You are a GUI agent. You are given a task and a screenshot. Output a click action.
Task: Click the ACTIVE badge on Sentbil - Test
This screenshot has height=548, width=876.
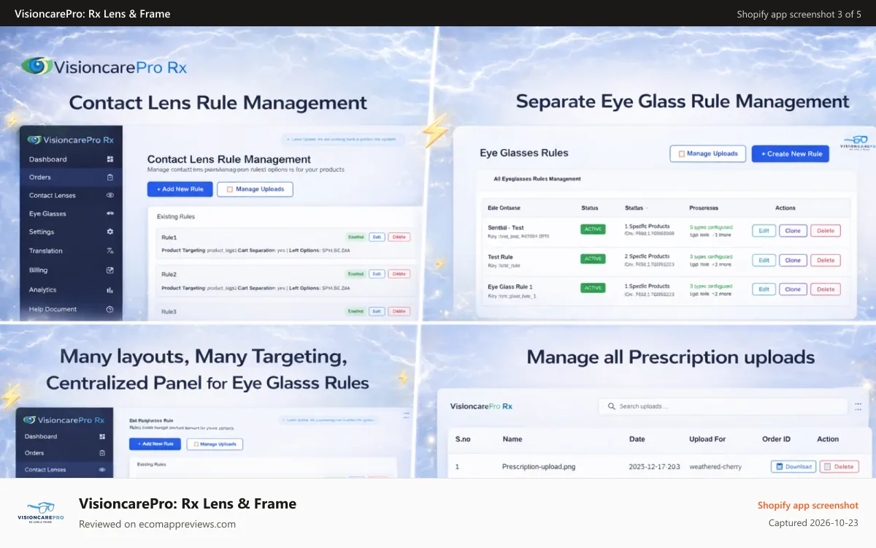click(593, 229)
